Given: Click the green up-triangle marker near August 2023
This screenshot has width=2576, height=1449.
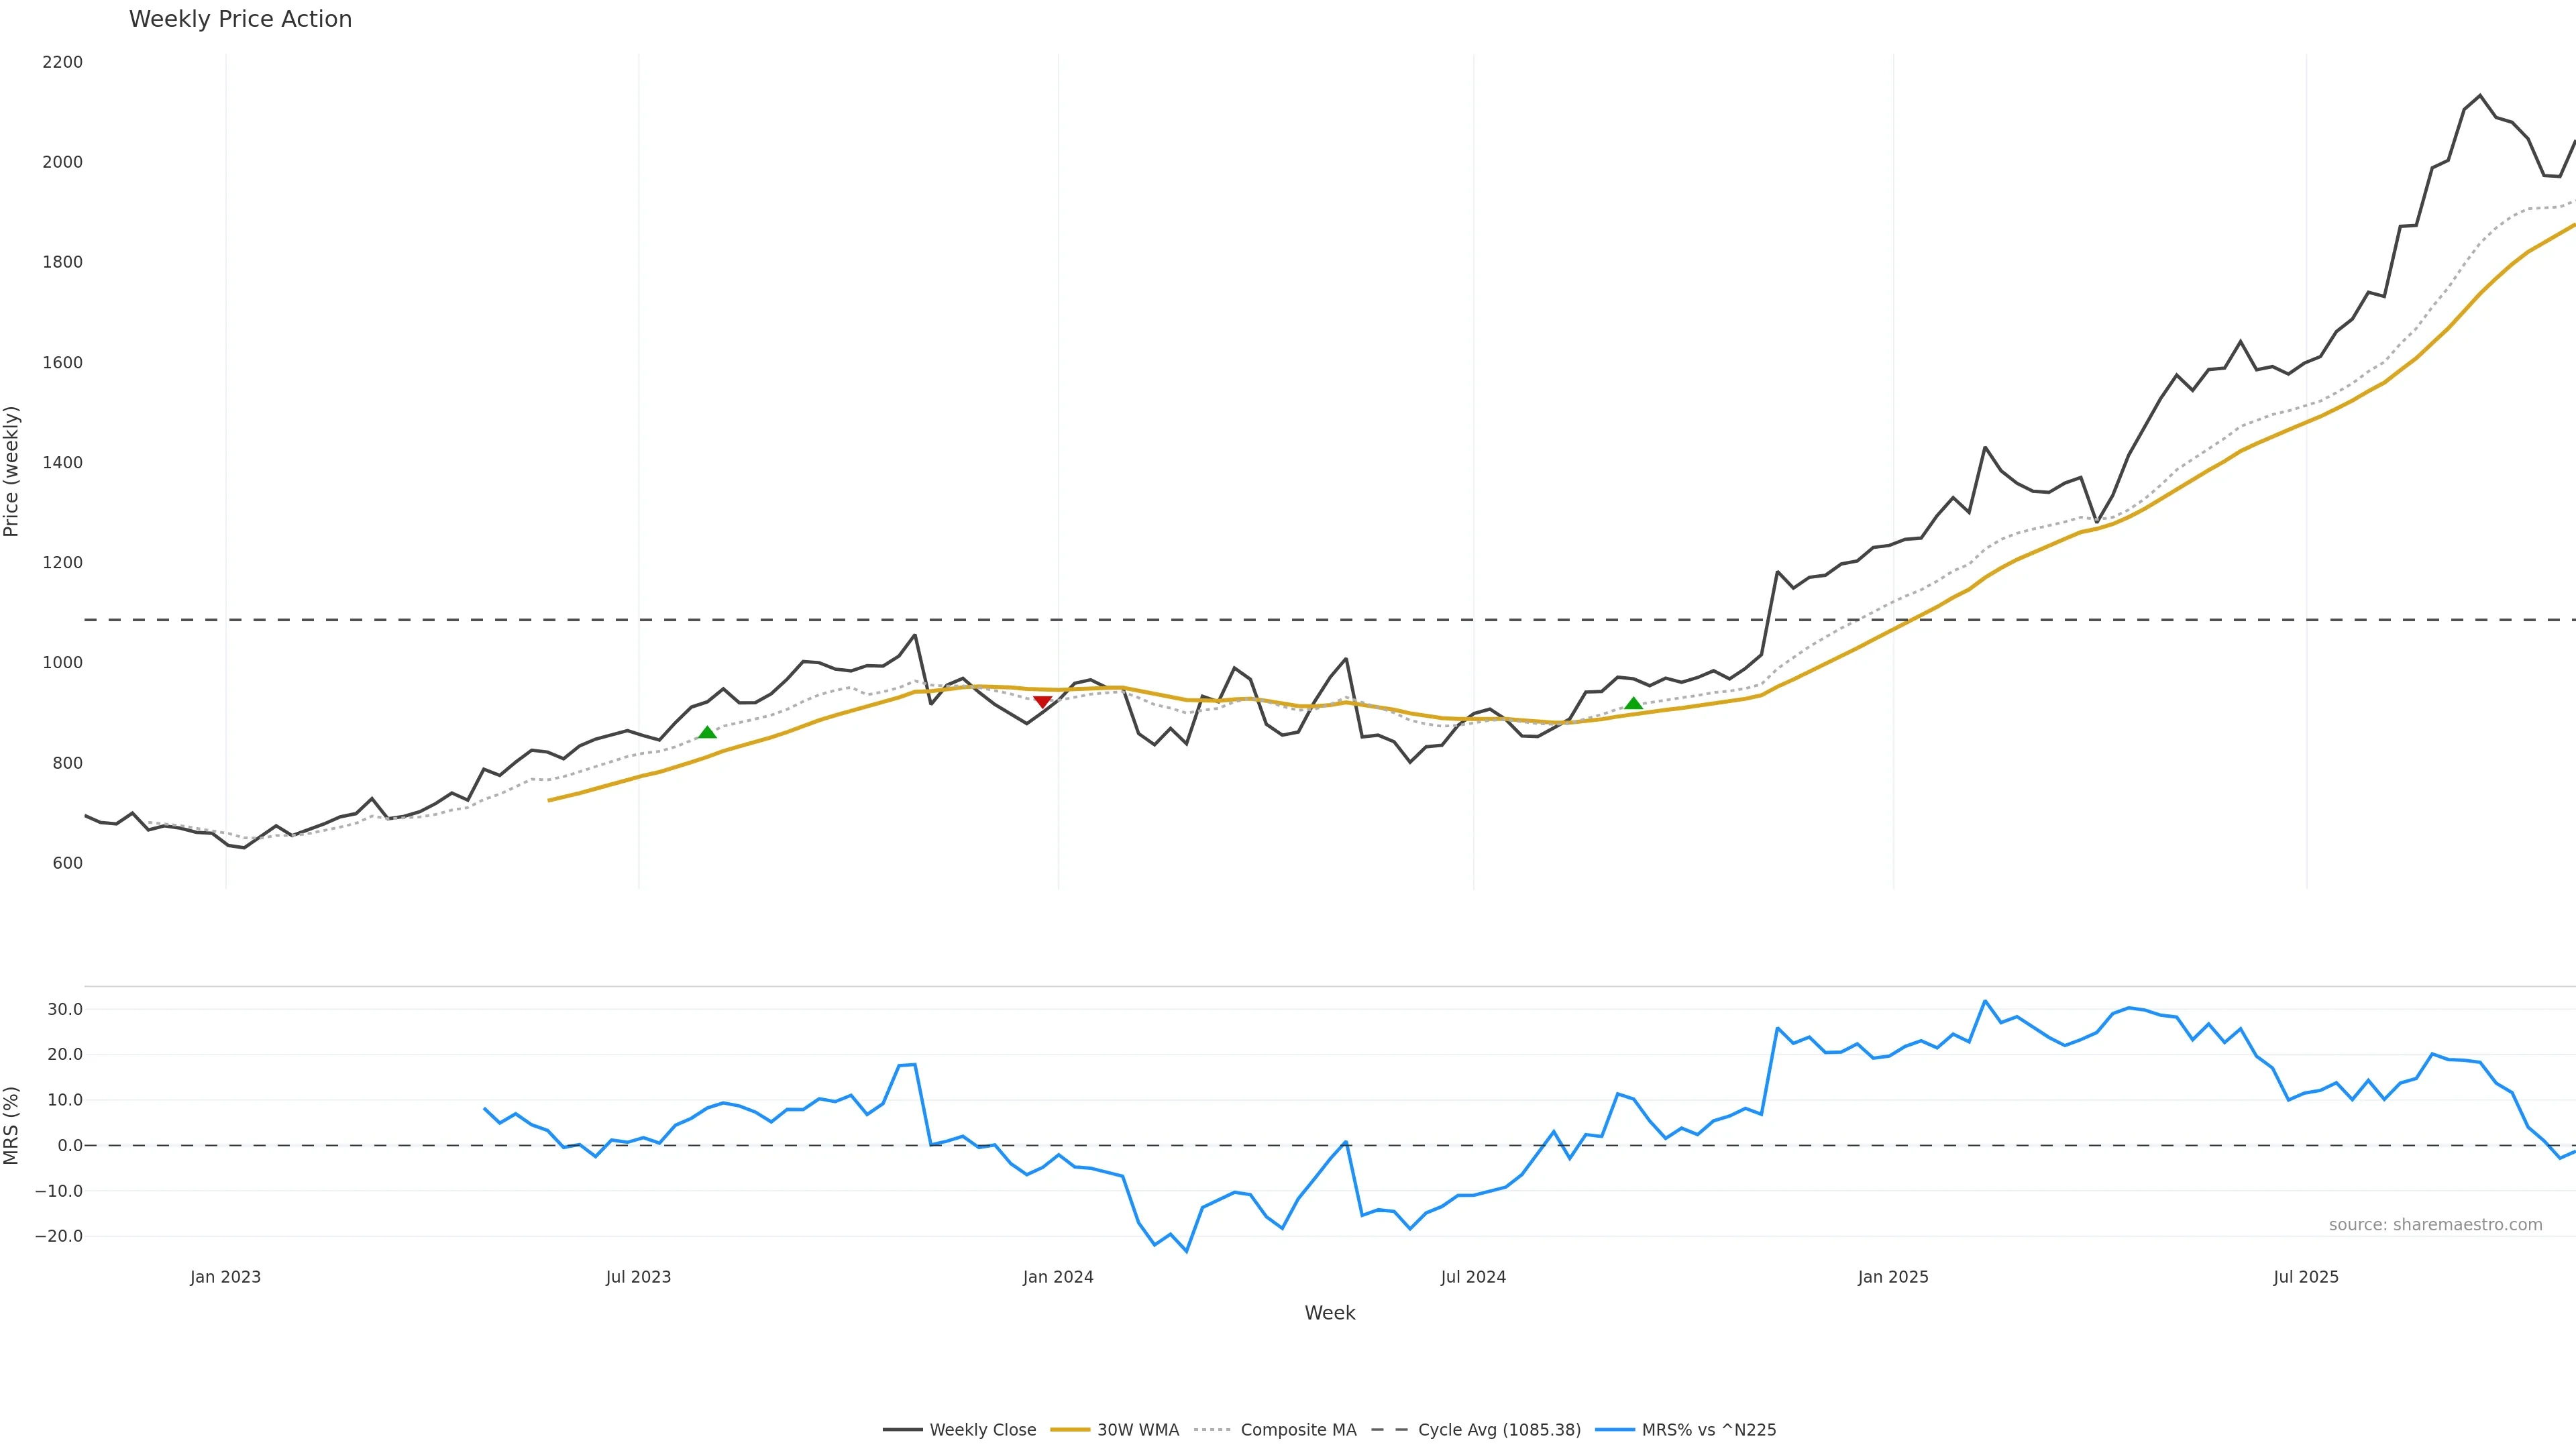Looking at the screenshot, I should (707, 732).
